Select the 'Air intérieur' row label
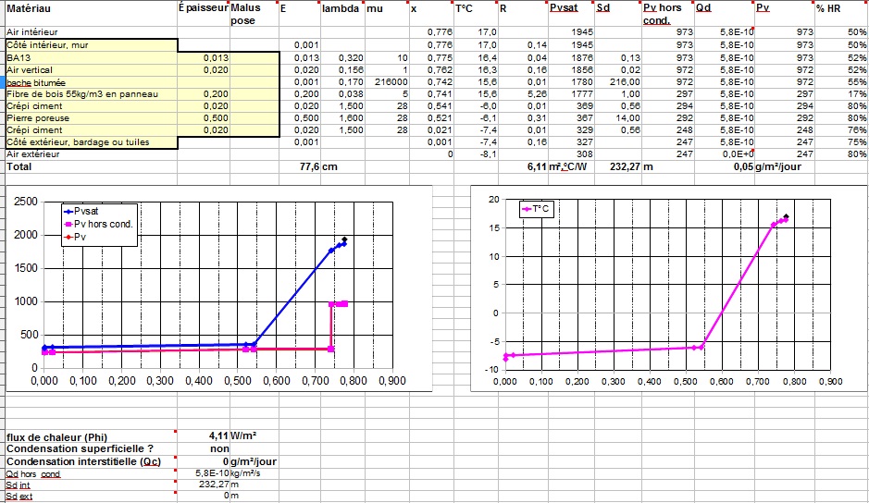This screenshot has width=869, height=503. click(92, 32)
